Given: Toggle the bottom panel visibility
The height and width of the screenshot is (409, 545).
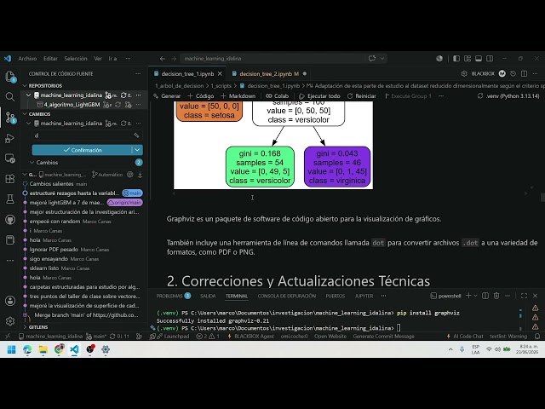Looking at the screenshot, I should tap(479, 59).
